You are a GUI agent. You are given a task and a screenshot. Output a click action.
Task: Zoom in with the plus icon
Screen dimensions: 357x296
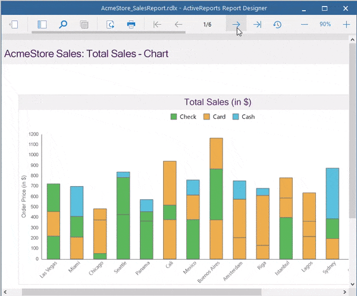346,24
